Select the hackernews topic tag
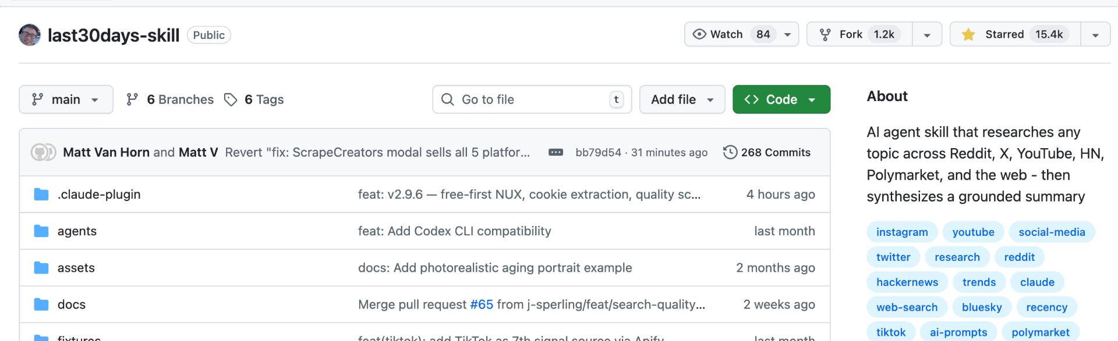Image resolution: width=1118 pixels, height=341 pixels. click(x=907, y=282)
